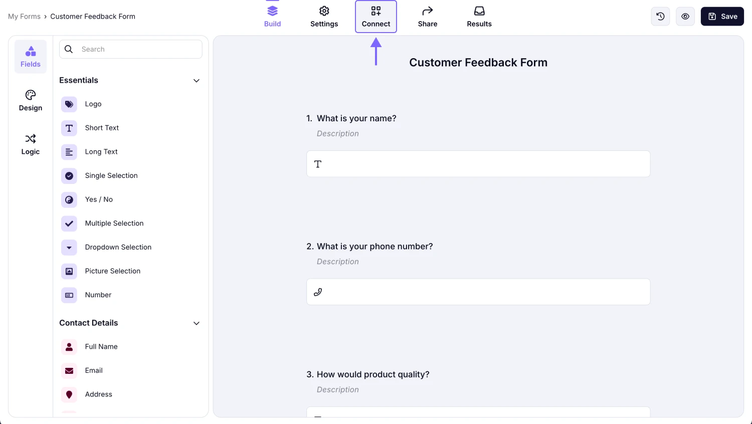This screenshot has height=424, width=752.
Task: Click the version history icon
Action: tap(660, 16)
